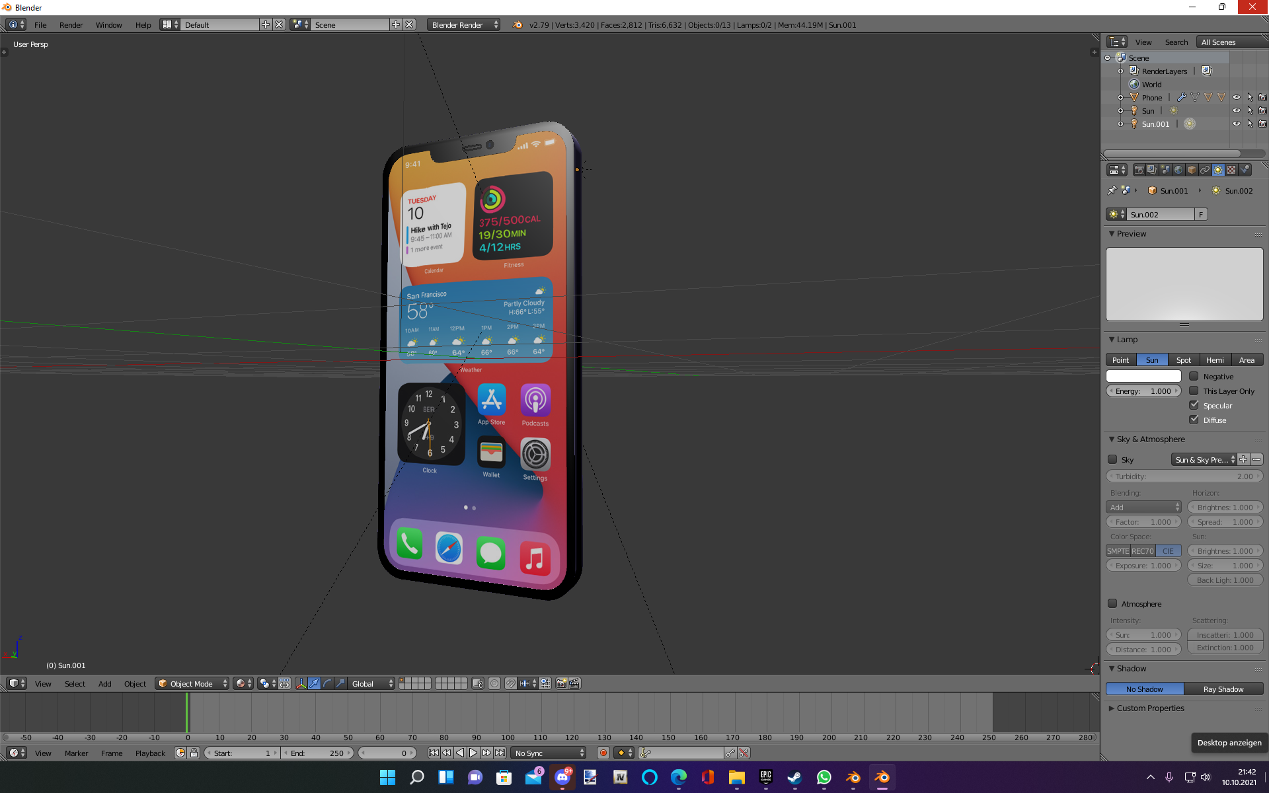The image size is (1269, 793).
Task: Open the Render menu
Action: pos(71,24)
